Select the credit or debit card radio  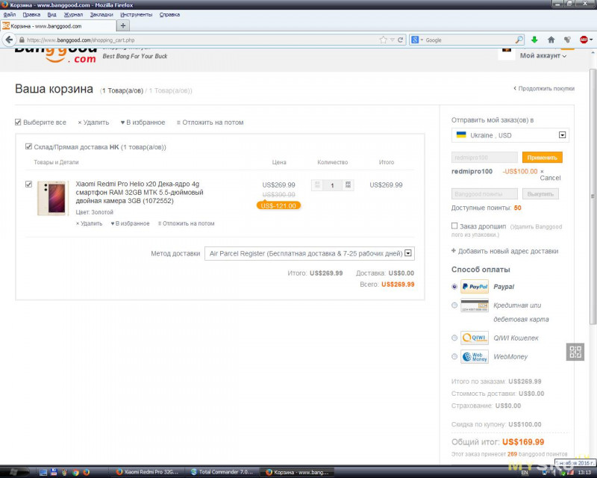pyautogui.click(x=454, y=305)
